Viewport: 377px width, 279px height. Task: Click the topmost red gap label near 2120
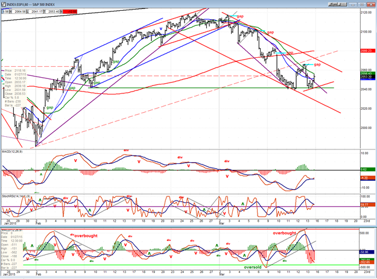coord(240,16)
